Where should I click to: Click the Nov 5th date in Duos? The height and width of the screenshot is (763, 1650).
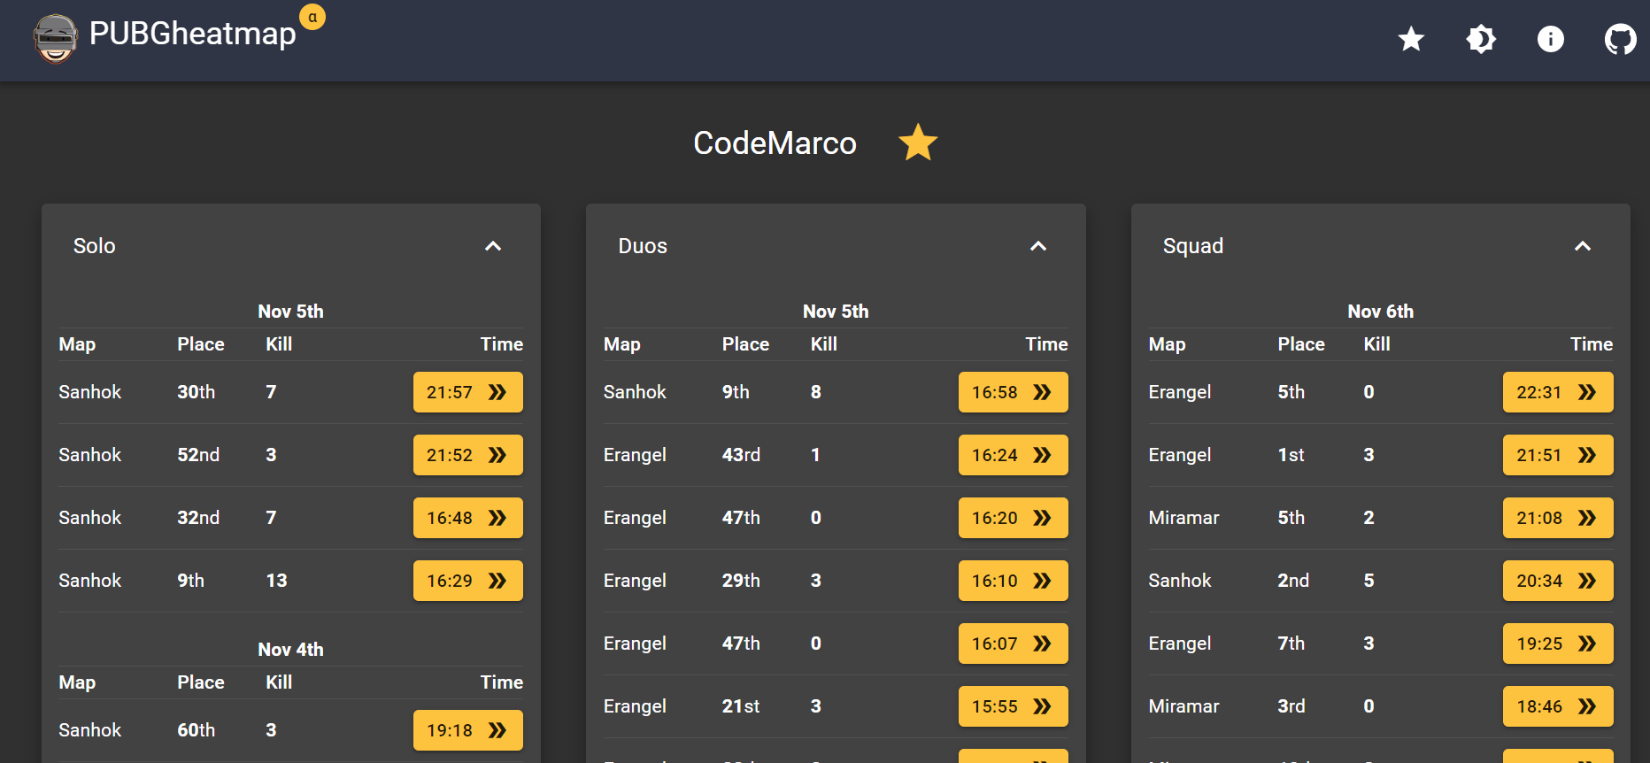[836, 312]
